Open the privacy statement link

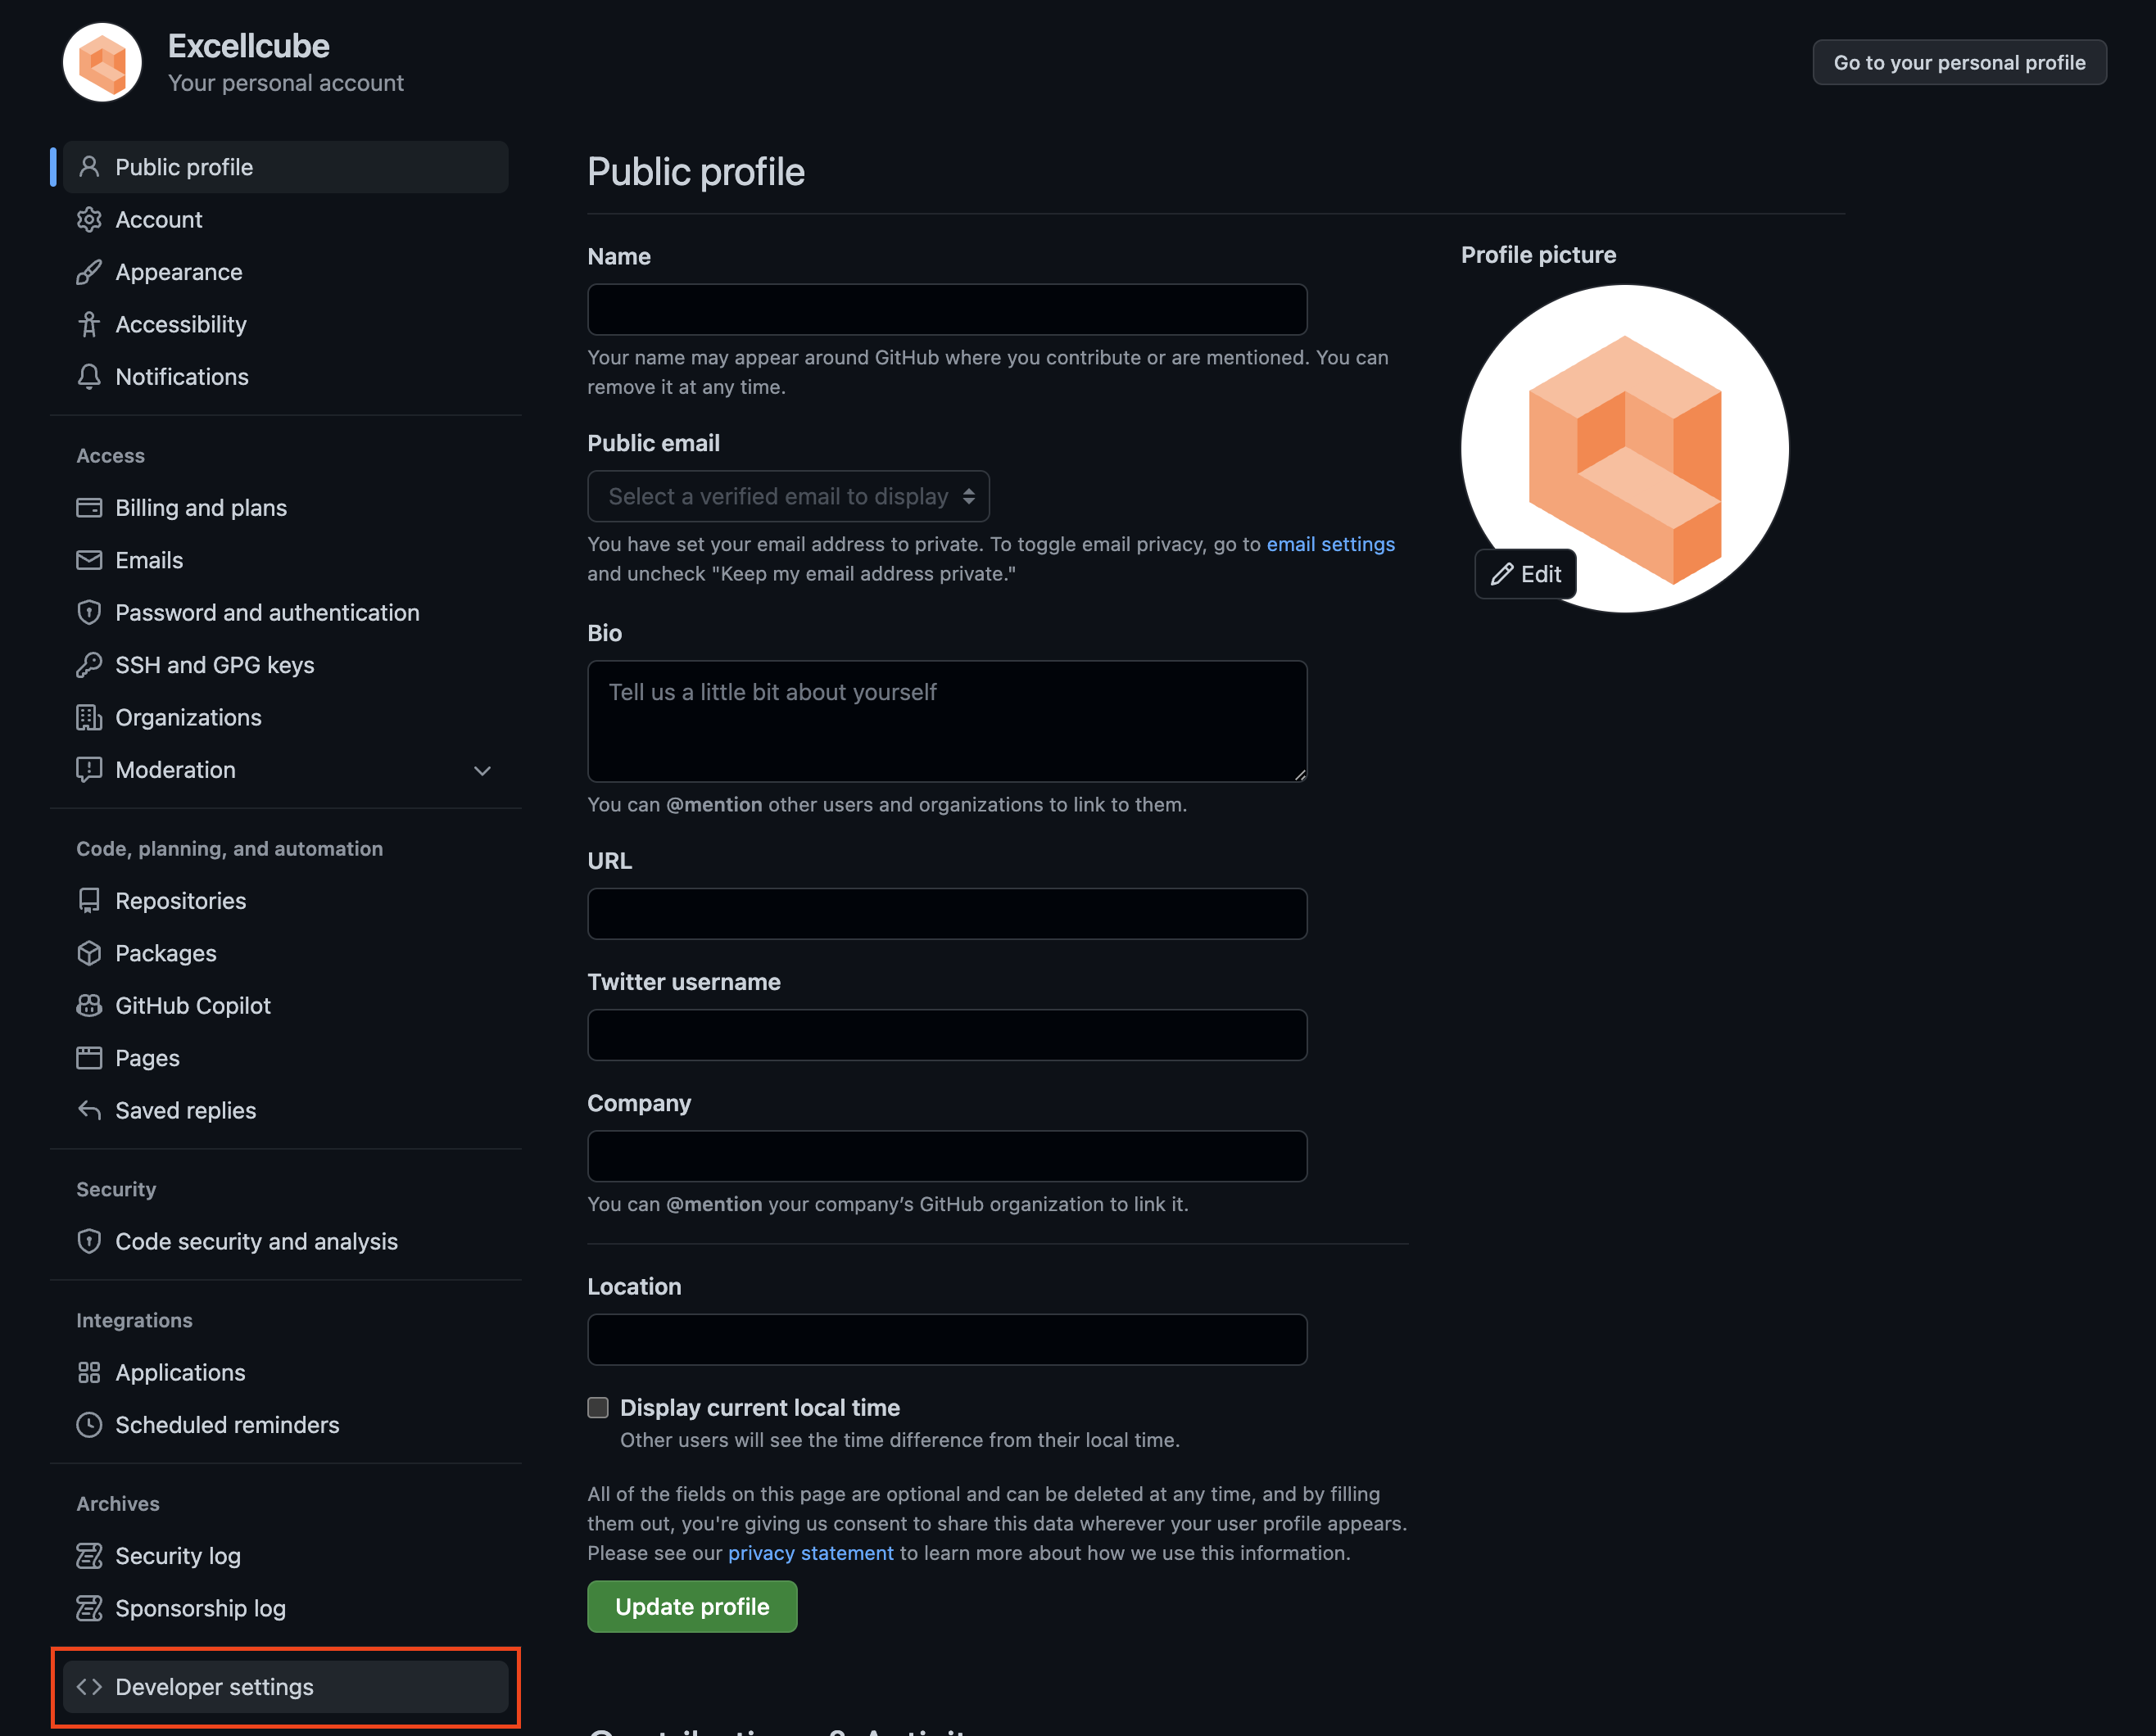point(810,1553)
